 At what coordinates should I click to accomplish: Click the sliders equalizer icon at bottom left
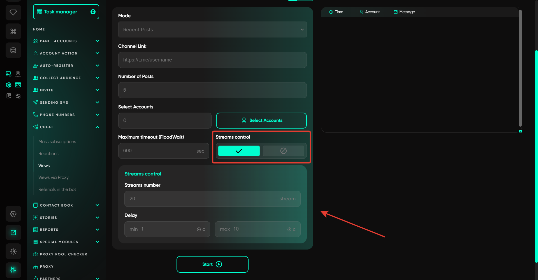click(13, 270)
